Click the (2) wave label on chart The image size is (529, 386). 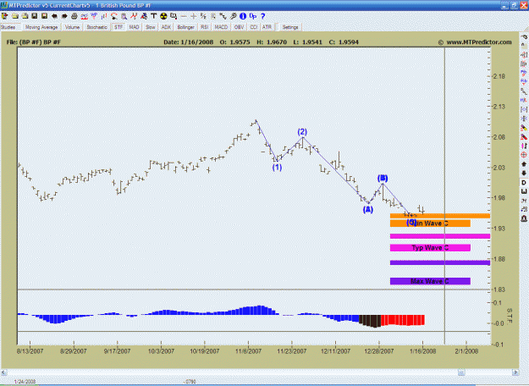point(302,132)
